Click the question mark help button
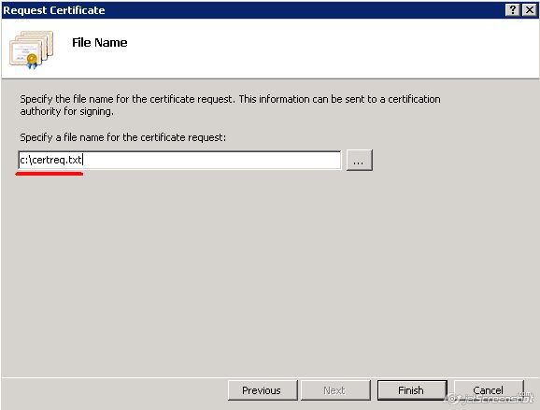Image resolution: width=540 pixels, height=410 pixels. (x=513, y=10)
